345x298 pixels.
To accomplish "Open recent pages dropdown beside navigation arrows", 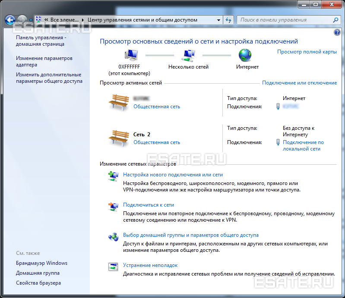I will tap(31, 20).
